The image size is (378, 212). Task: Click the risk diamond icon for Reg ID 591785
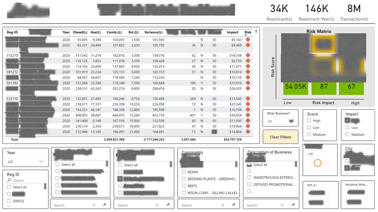248,83
